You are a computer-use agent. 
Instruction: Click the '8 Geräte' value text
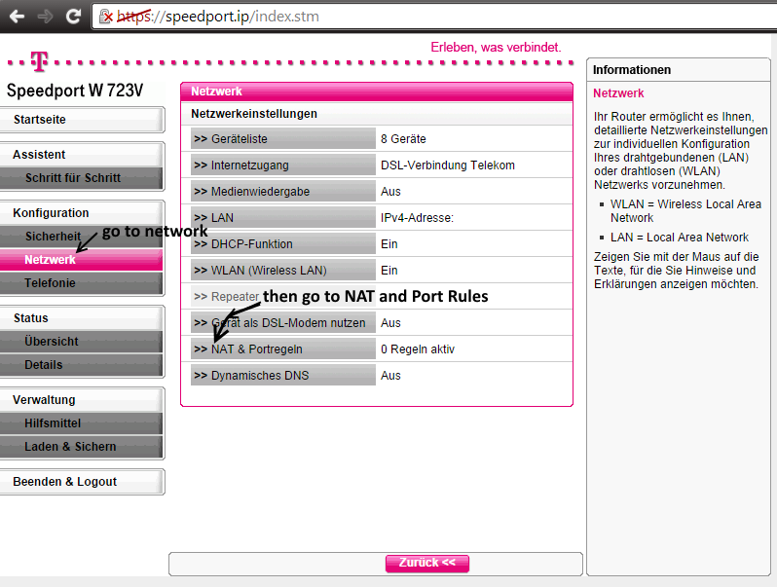[x=403, y=138]
